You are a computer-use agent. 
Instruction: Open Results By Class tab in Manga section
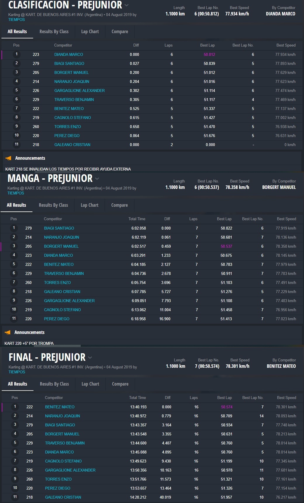pyautogui.click(x=53, y=205)
